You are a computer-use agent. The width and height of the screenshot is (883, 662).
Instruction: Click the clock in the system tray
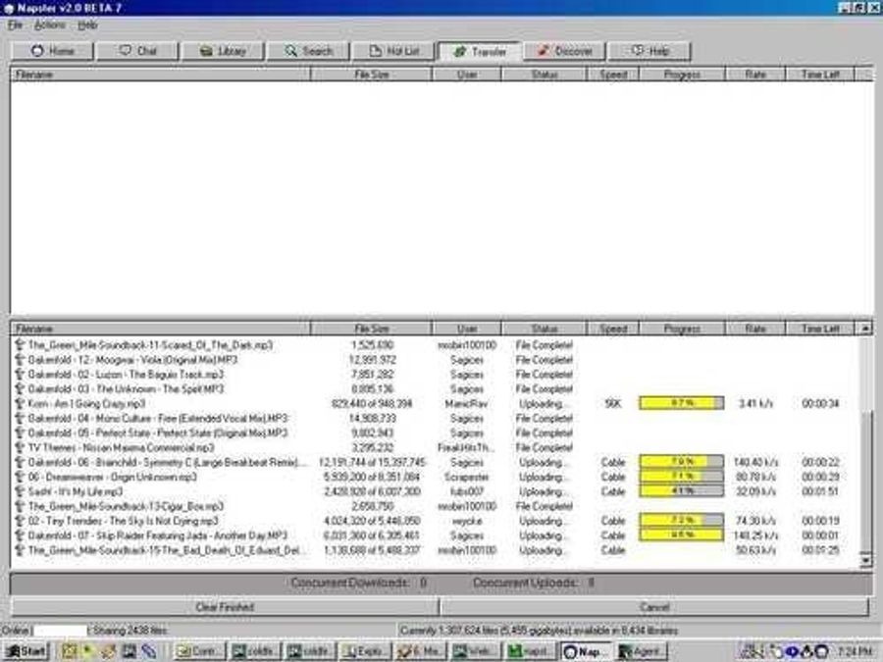click(x=854, y=651)
